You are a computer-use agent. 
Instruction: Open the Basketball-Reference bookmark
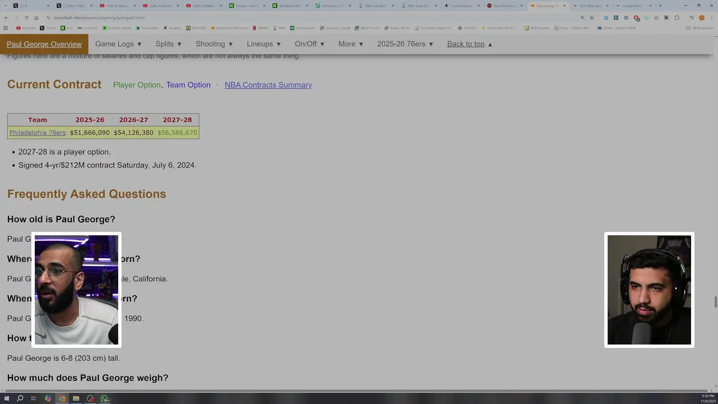click(229, 27)
